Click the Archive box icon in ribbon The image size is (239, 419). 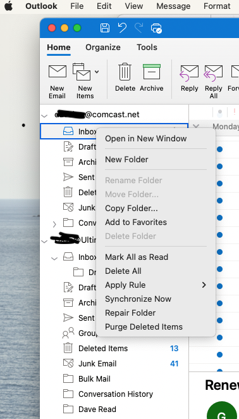click(152, 72)
